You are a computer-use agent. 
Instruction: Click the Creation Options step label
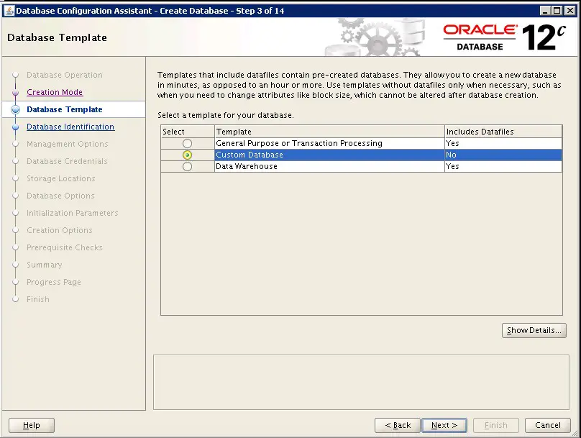tap(59, 230)
